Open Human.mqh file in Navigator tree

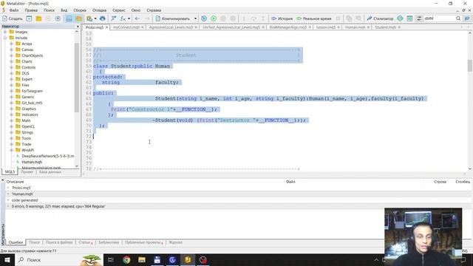pos(32,162)
